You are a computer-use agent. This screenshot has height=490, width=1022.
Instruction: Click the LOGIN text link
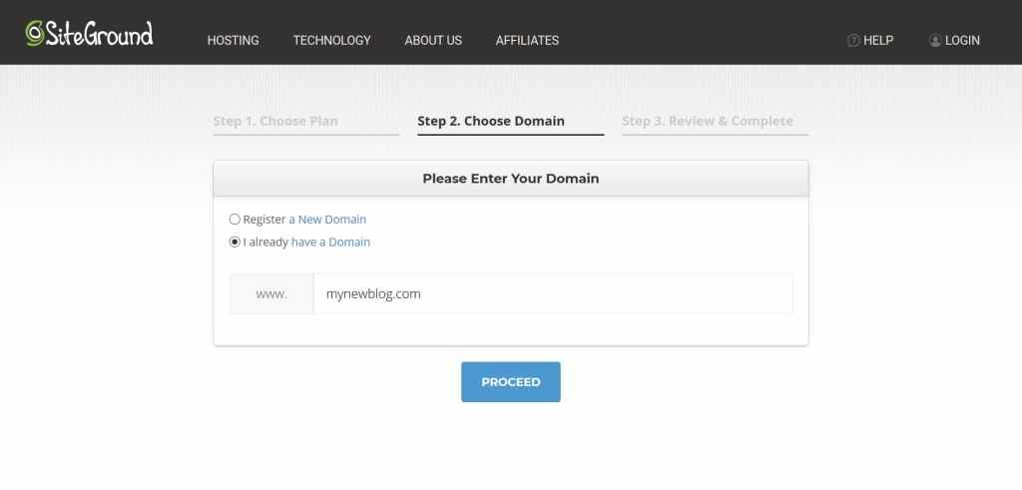pos(962,40)
